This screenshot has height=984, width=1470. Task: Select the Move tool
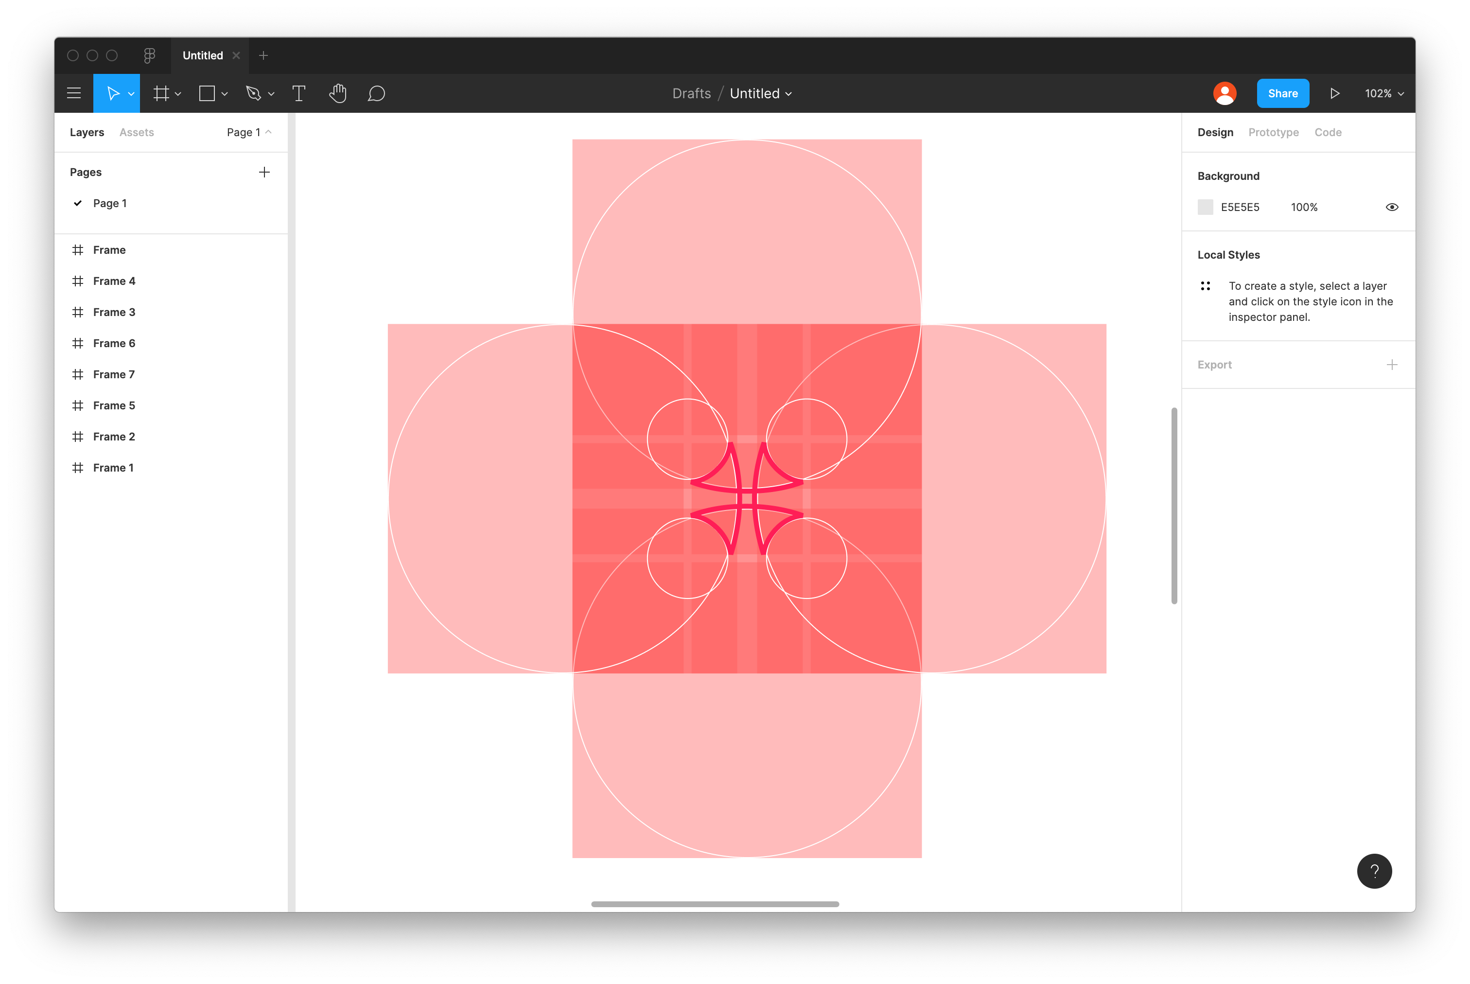[x=113, y=93]
